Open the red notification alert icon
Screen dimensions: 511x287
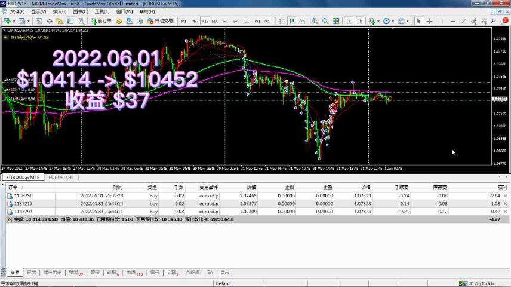505,20
